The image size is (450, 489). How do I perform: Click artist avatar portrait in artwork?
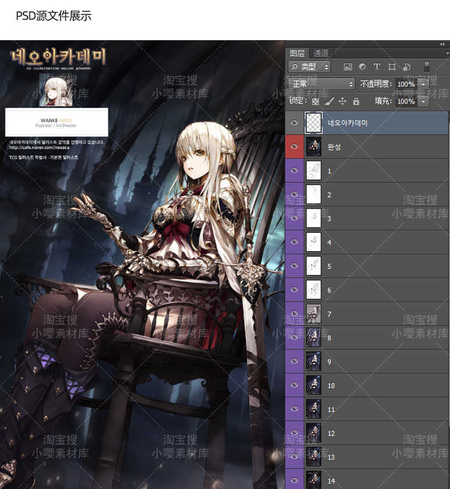point(56,90)
